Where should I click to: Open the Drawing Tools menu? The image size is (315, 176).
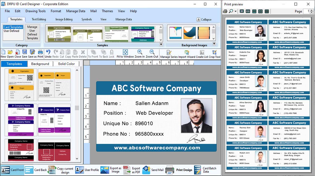click(36, 11)
